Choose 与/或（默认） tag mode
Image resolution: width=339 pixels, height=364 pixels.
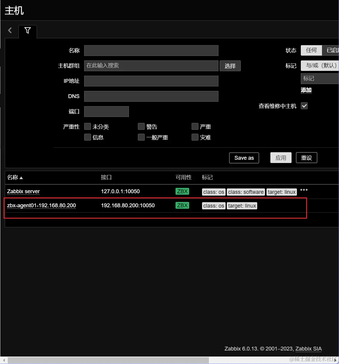pyautogui.click(x=320, y=66)
